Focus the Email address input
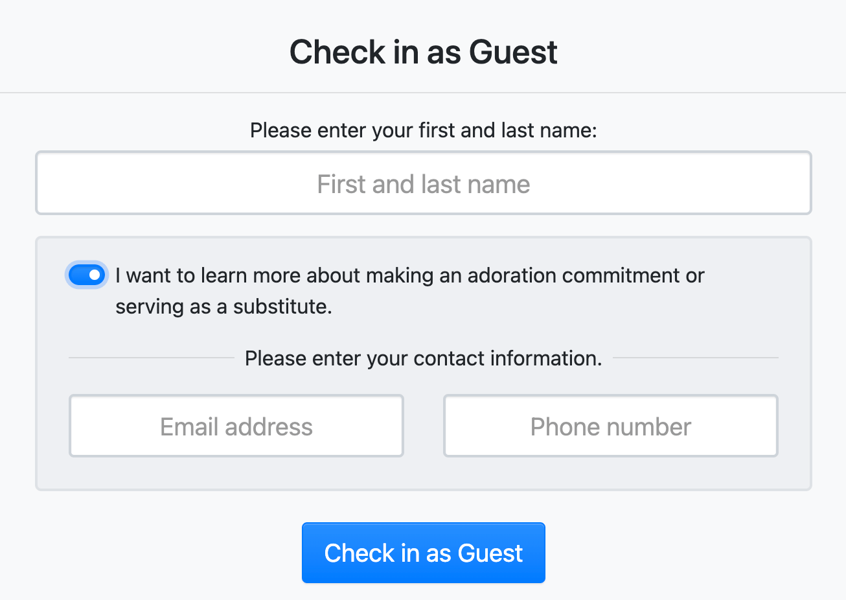 tap(236, 426)
